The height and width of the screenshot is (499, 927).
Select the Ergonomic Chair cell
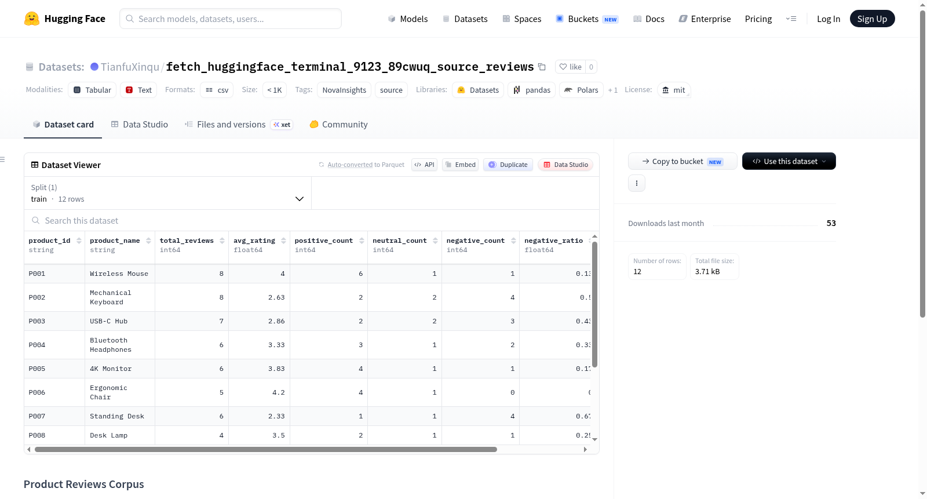pyautogui.click(x=120, y=392)
